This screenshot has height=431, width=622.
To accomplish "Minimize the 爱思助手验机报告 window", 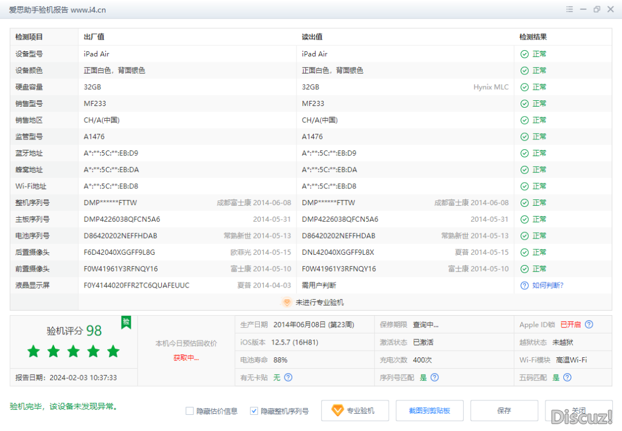I will point(583,9).
